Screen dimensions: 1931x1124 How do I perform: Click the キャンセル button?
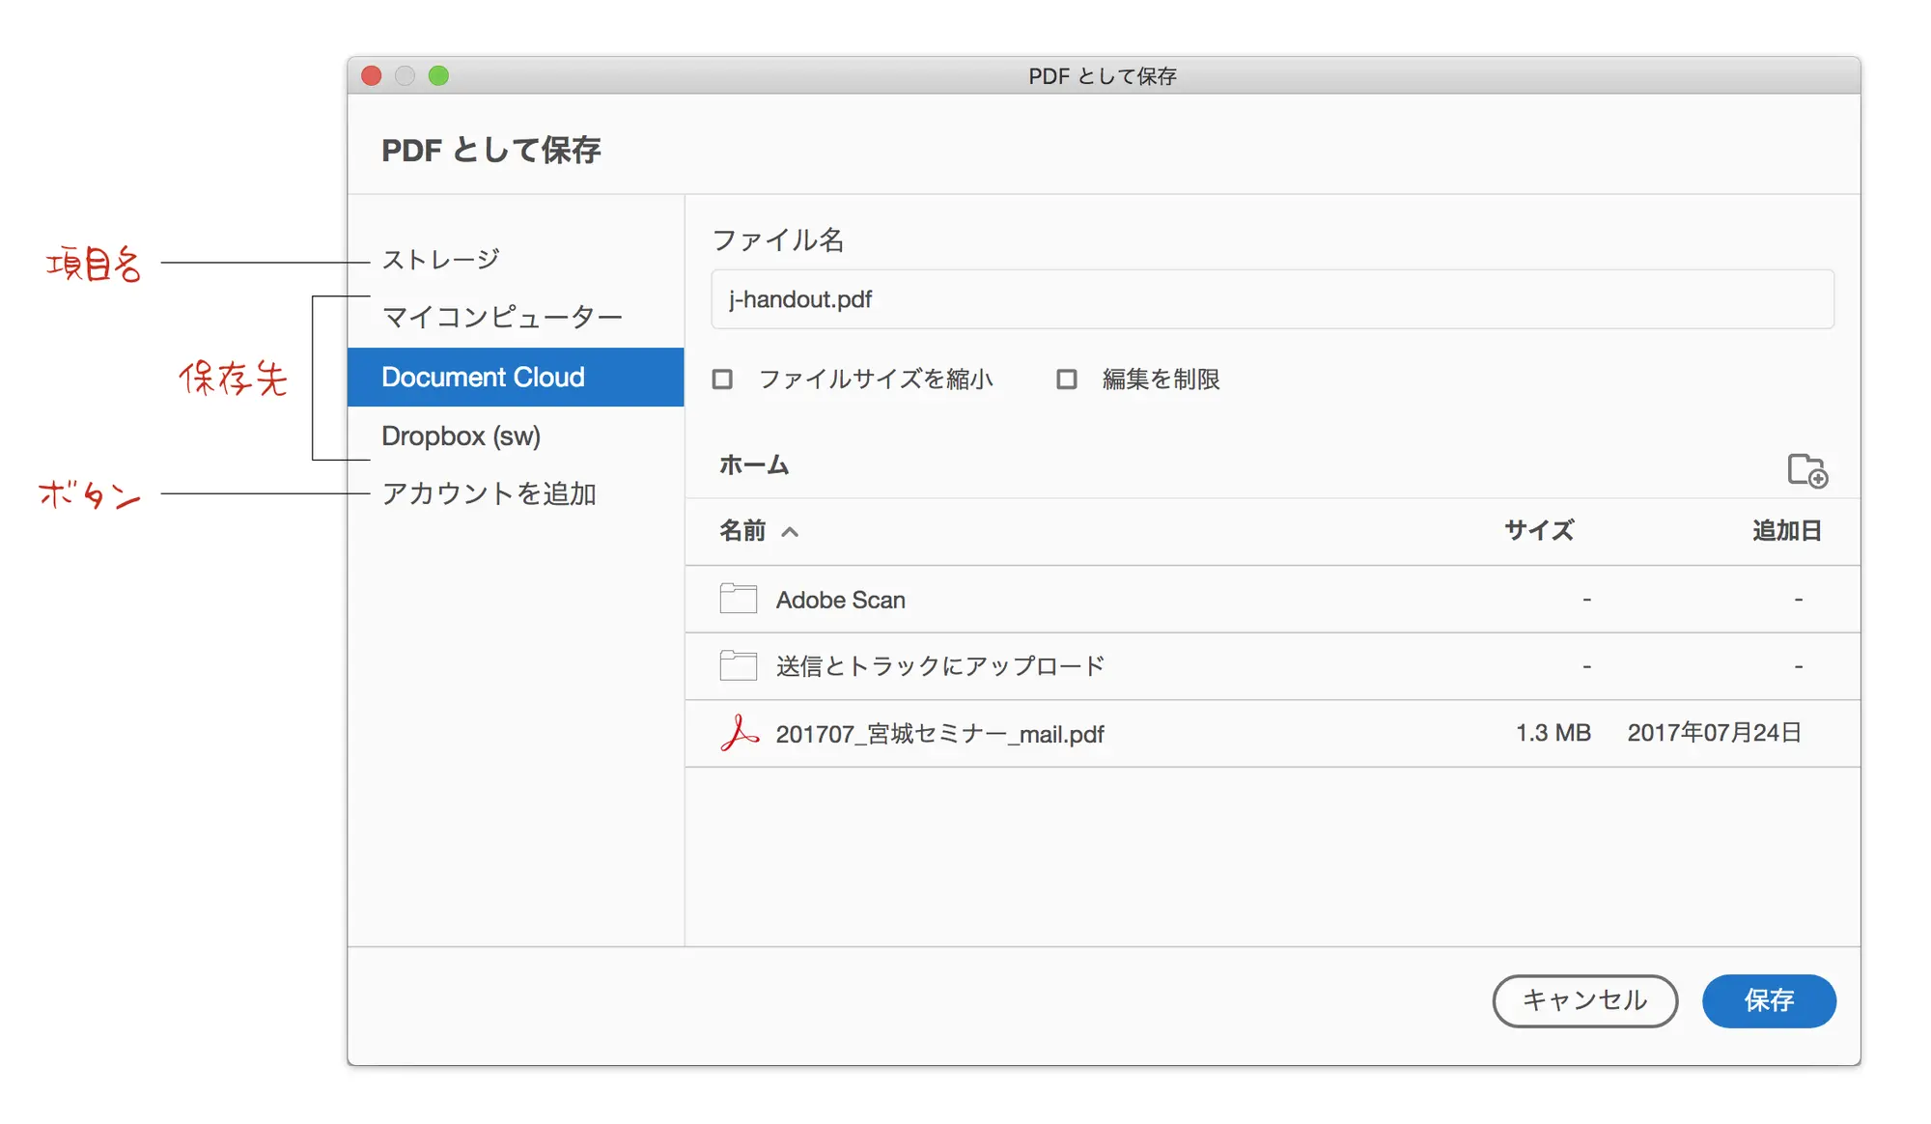pos(1584,1001)
